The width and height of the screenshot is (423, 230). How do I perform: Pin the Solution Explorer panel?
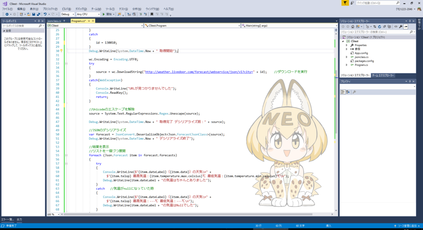coord(410,21)
